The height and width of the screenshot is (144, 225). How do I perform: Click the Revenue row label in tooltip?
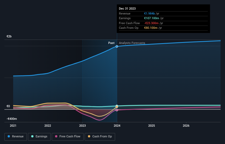tap(124, 13)
